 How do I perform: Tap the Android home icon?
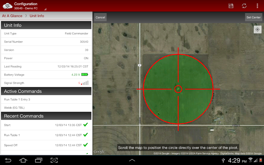point(23,160)
